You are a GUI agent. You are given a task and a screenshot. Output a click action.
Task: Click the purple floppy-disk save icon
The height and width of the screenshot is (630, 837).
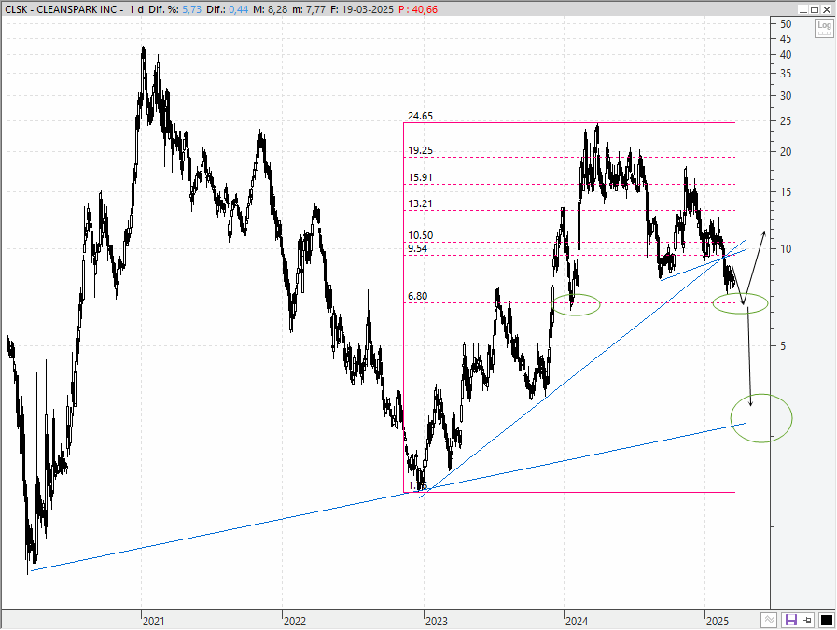790,620
